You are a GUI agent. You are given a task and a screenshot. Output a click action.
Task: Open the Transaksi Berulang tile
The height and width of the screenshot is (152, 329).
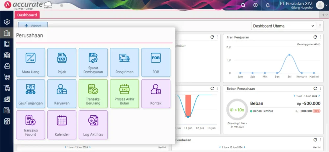[93, 94]
